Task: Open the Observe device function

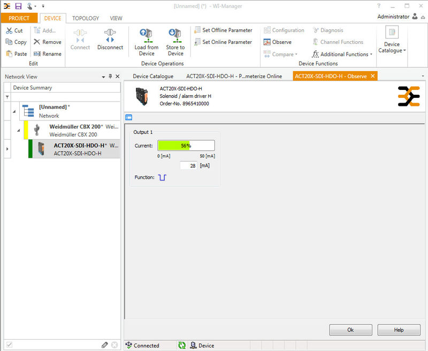Action: (x=277, y=42)
